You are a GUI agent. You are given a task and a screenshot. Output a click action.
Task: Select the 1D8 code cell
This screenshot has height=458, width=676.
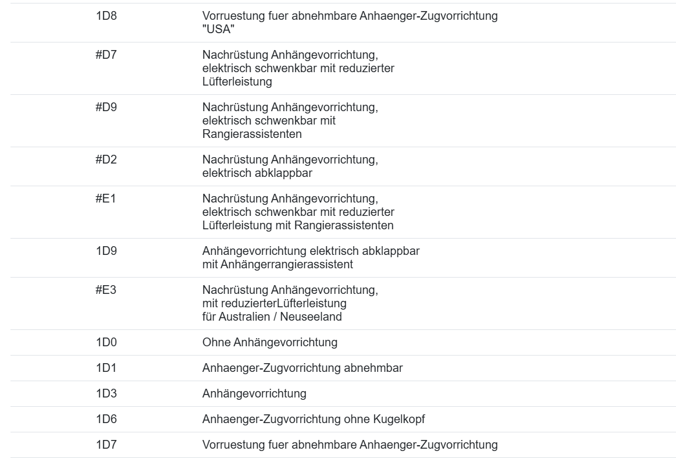[x=106, y=16]
